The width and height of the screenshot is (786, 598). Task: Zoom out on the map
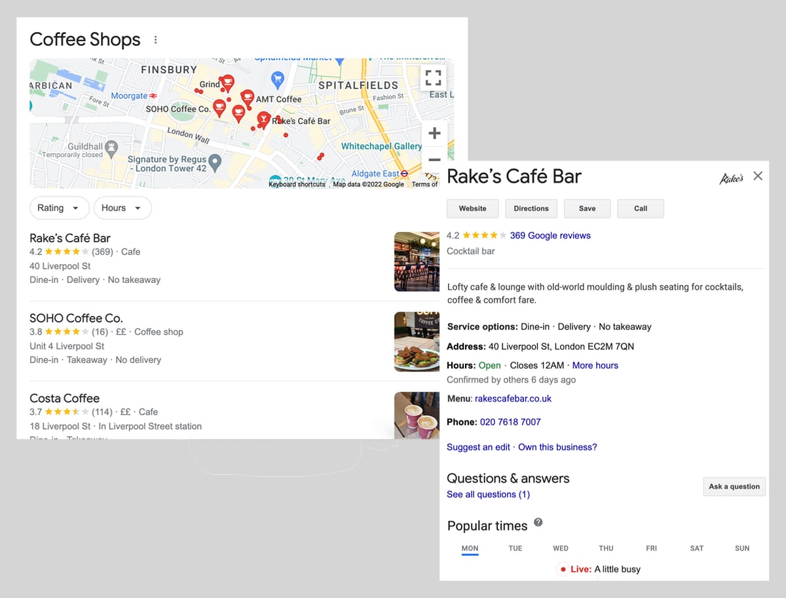[434, 160]
